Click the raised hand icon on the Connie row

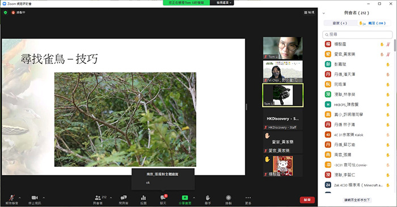(x=387, y=165)
